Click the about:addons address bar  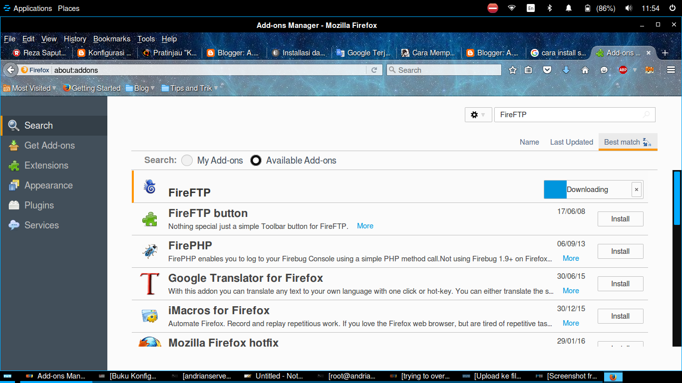pyautogui.click(x=208, y=70)
